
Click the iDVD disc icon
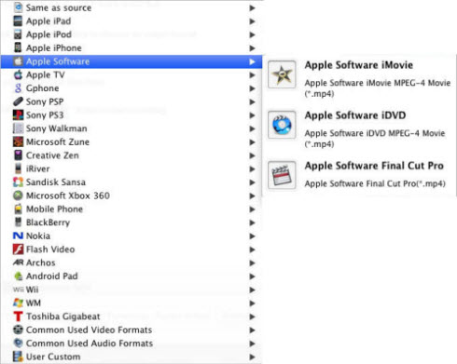click(282, 125)
